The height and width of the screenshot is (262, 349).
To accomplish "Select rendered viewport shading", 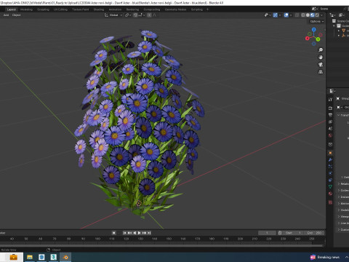I will 317,15.
